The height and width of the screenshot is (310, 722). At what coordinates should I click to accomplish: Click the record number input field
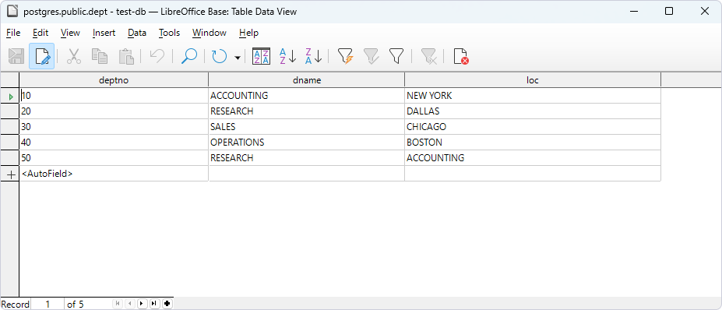[x=48, y=304]
